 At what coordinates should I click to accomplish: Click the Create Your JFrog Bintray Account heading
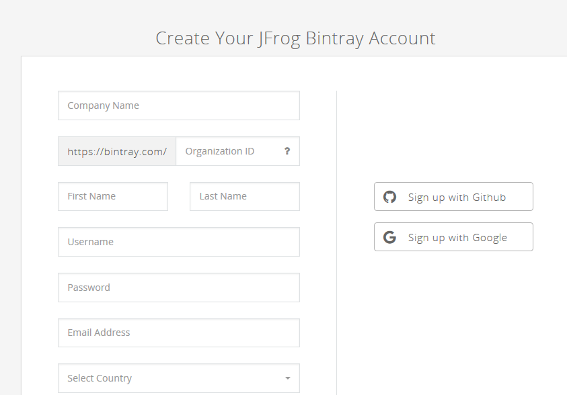click(x=295, y=38)
